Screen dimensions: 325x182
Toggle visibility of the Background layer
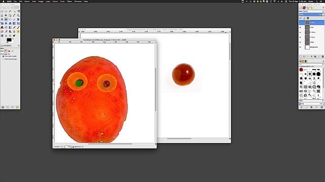[300, 47]
